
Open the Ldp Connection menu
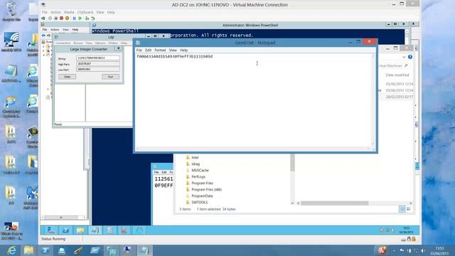(x=63, y=43)
